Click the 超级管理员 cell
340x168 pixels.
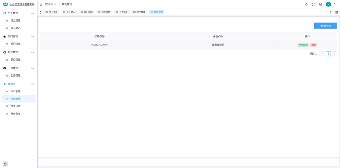tap(218, 45)
